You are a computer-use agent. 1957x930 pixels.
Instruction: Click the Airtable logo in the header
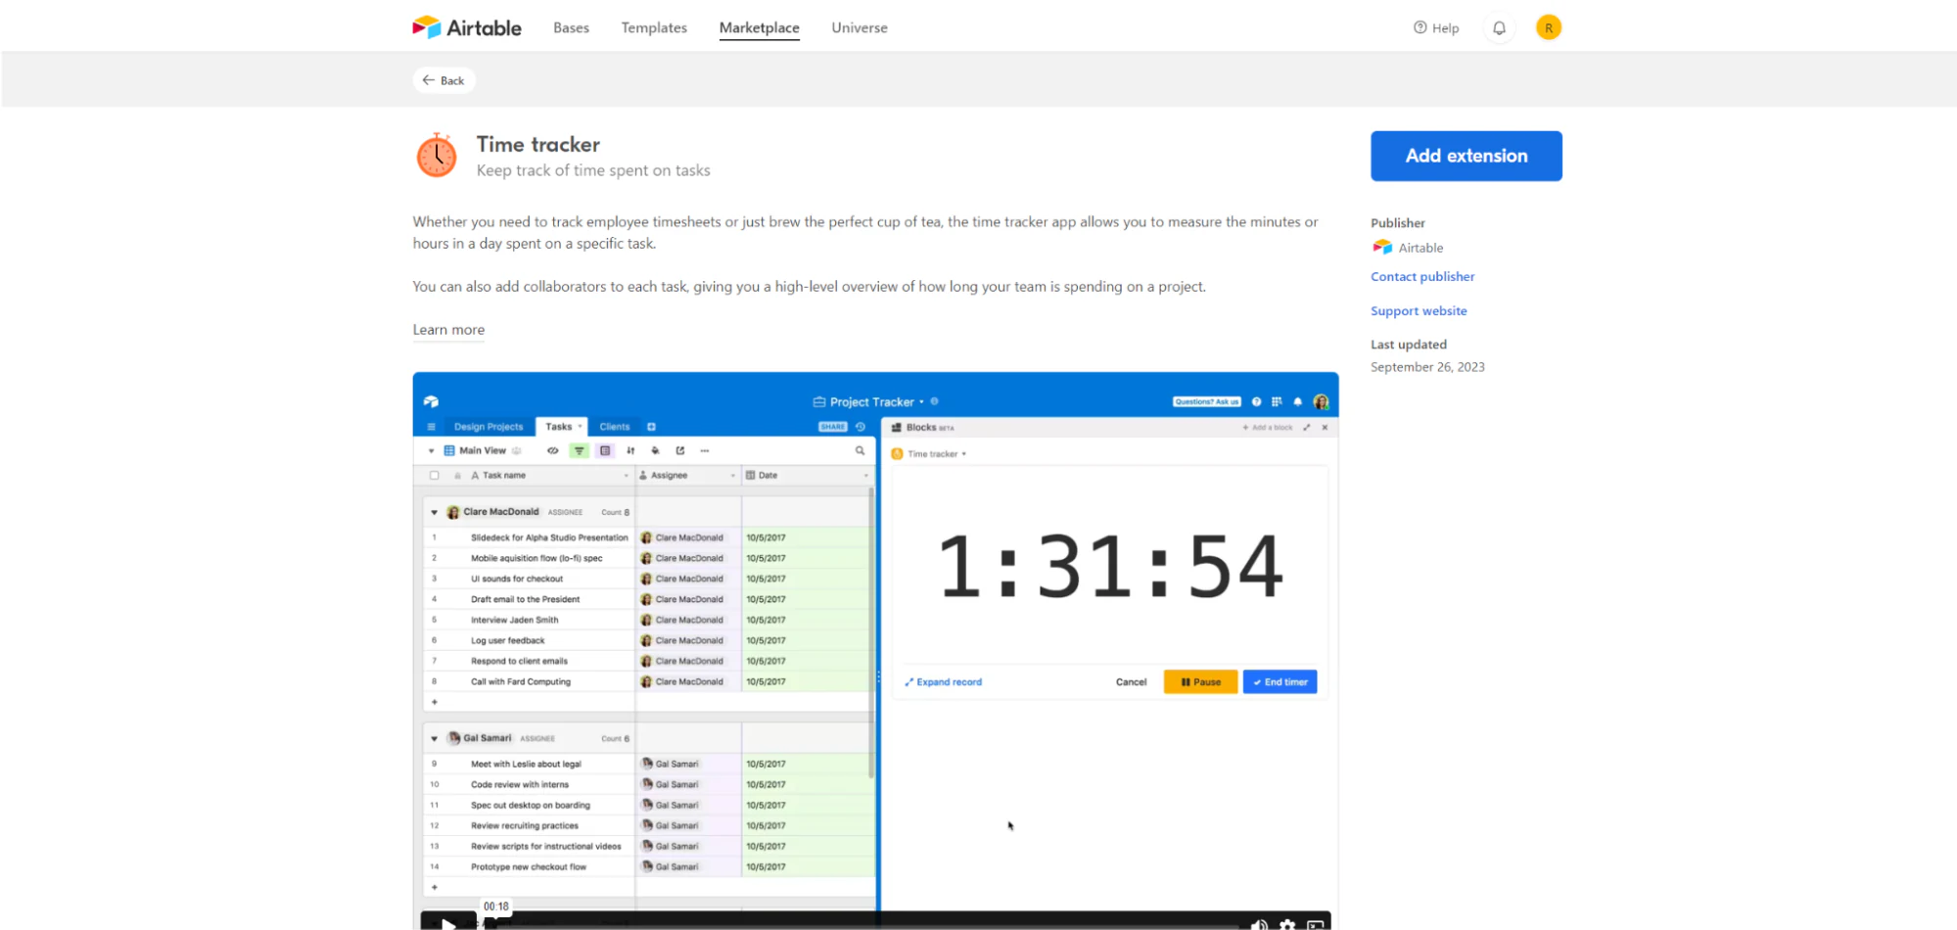coord(467,27)
